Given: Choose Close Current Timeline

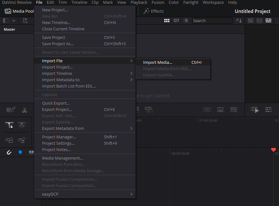Looking at the screenshot, I should pyautogui.click(x=85, y=29).
